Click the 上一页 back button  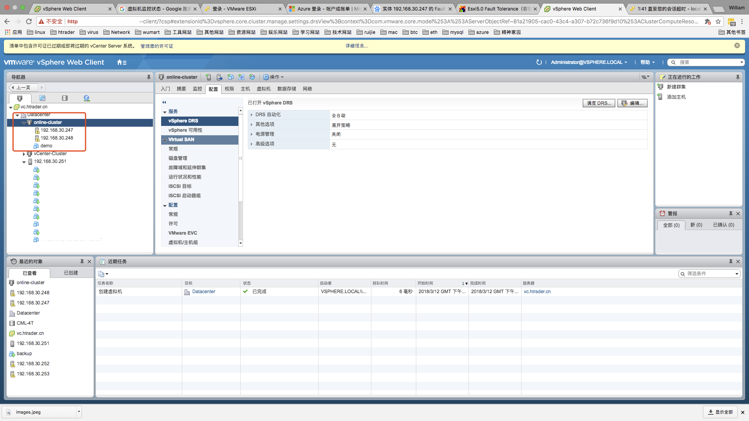click(x=23, y=87)
